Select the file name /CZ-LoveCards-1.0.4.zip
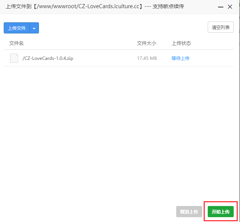Screen dimensions: 240x222 coord(48,58)
